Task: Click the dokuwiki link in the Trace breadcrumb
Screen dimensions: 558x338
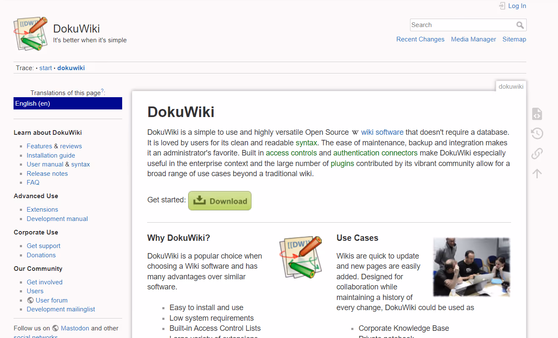Action: click(x=71, y=68)
